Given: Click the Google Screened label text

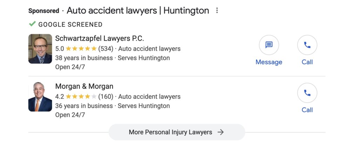Looking at the screenshot, I should [x=70, y=25].
